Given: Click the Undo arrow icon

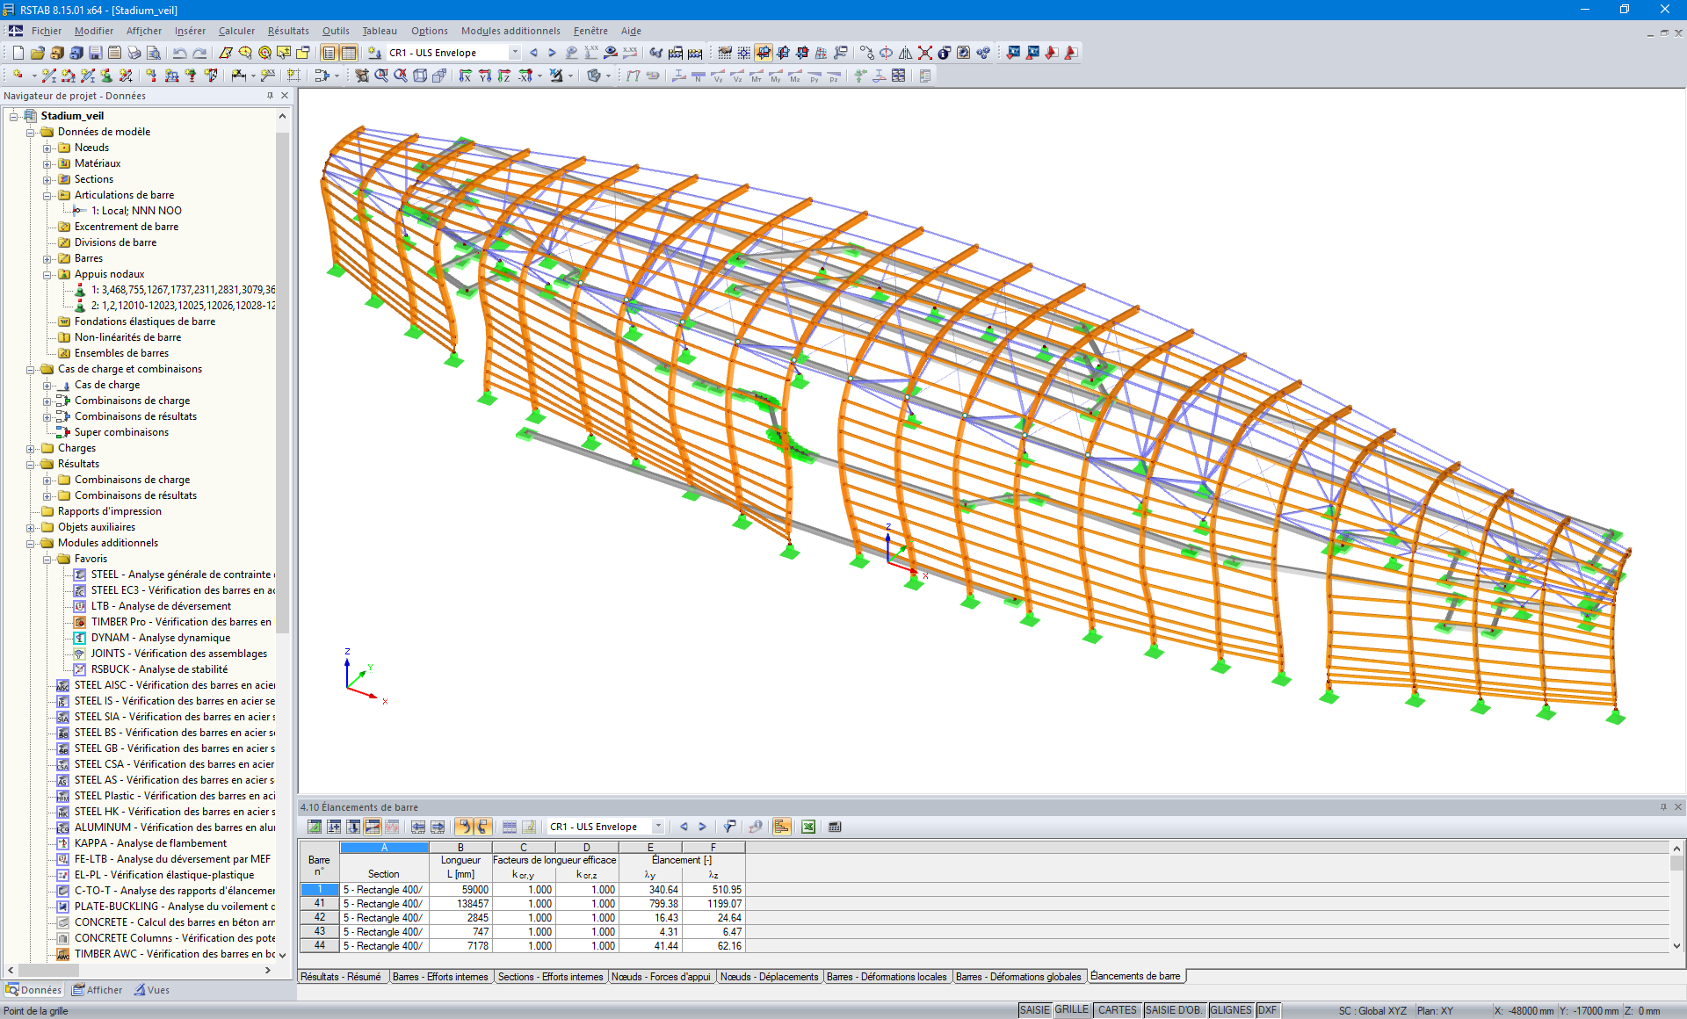Looking at the screenshot, I should pyautogui.click(x=179, y=53).
